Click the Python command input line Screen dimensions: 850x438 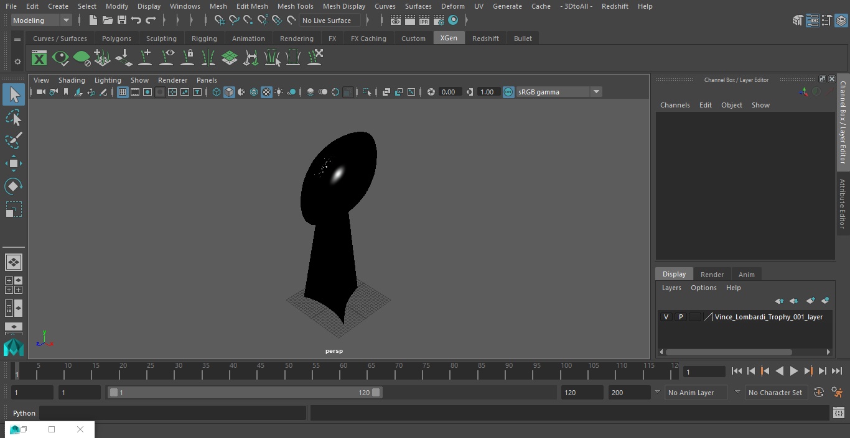click(173, 413)
